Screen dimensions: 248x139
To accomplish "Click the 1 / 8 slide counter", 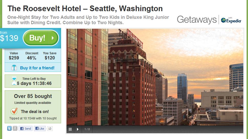I will click(x=87, y=129).
